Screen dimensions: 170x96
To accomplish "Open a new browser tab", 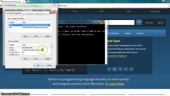I will pyautogui.click(x=28, y=2).
